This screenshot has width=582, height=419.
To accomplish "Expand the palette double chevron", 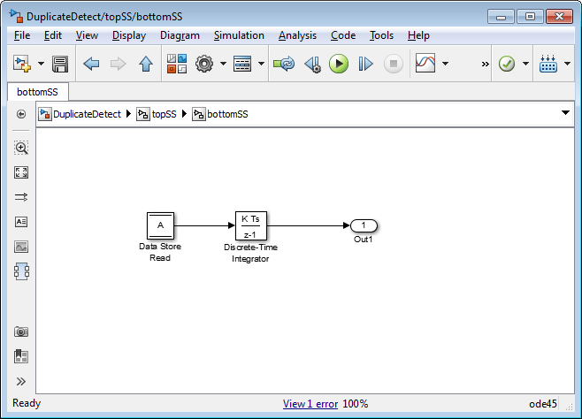I will (x=21, y=381).
